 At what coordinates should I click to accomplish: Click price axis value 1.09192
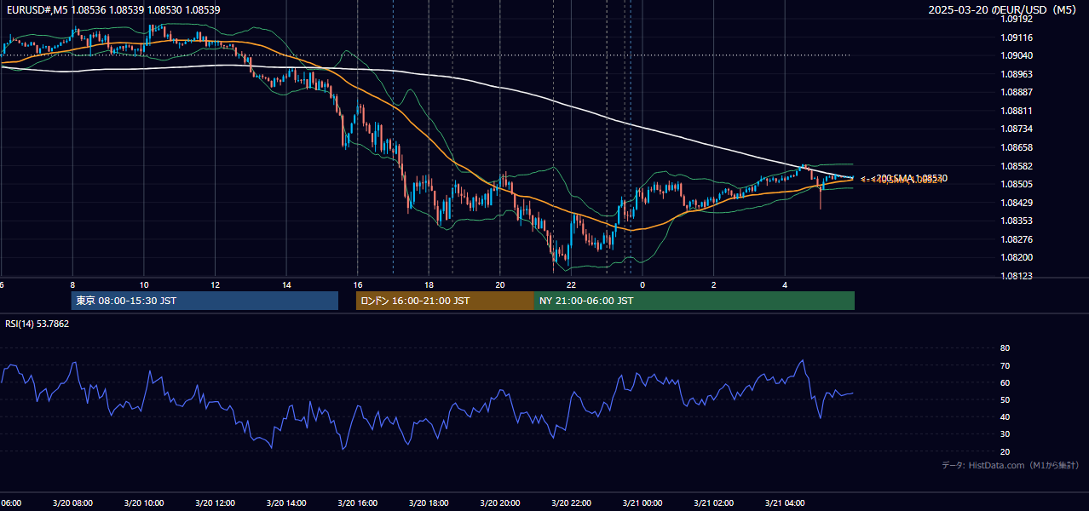pyautogui.click(x=1017, y=19)
